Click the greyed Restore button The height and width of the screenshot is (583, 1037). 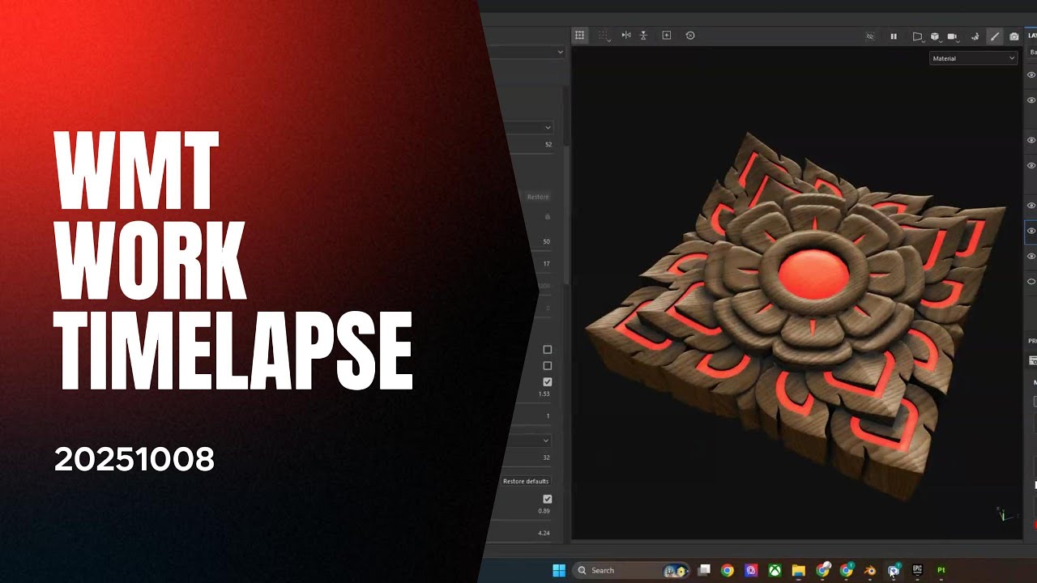coord(538,197)
